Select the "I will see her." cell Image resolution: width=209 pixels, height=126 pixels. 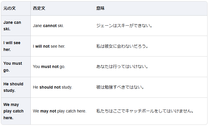coord(12,46)
